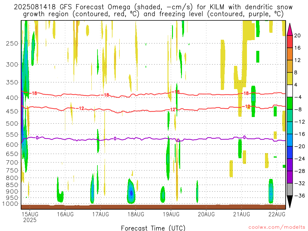
Task: Click the 700 pressure level label
Action: (12, 162)
